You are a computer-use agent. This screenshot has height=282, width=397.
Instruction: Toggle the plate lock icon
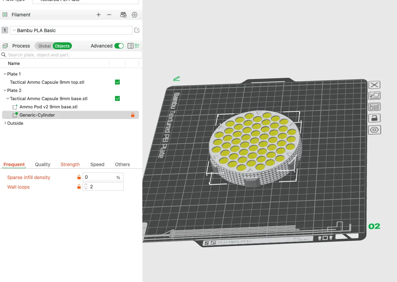[374, 118]
